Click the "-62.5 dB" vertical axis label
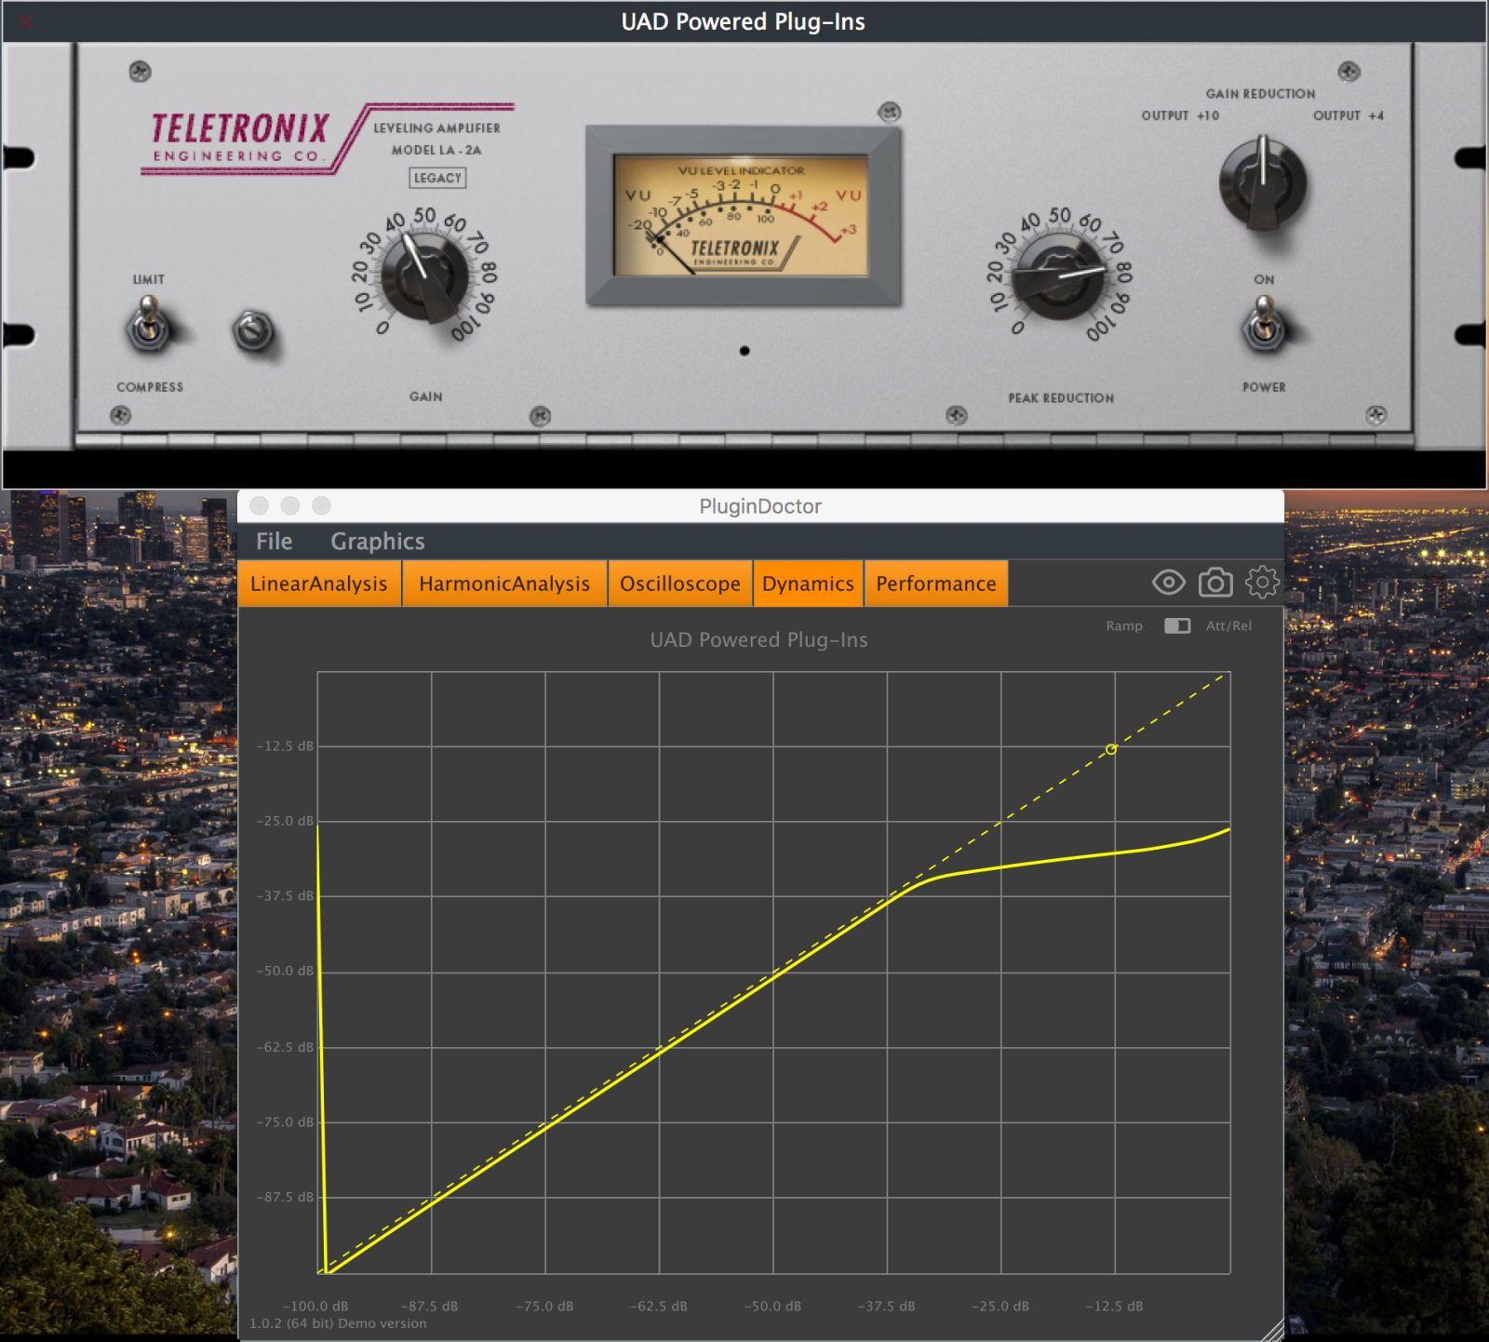1489x1342 pixels. click(x=286, y=1047)
